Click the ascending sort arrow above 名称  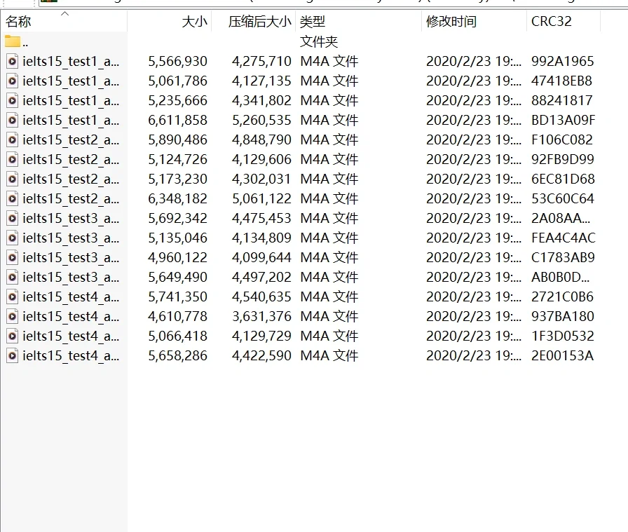tap(65, 14)
